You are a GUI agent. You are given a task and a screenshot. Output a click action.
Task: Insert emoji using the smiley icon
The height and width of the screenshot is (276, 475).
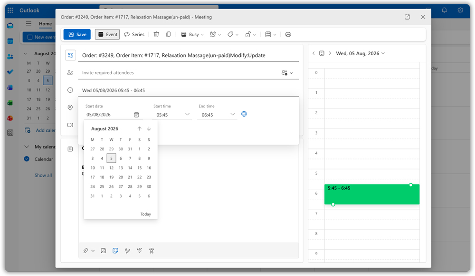tap(115, 250)
